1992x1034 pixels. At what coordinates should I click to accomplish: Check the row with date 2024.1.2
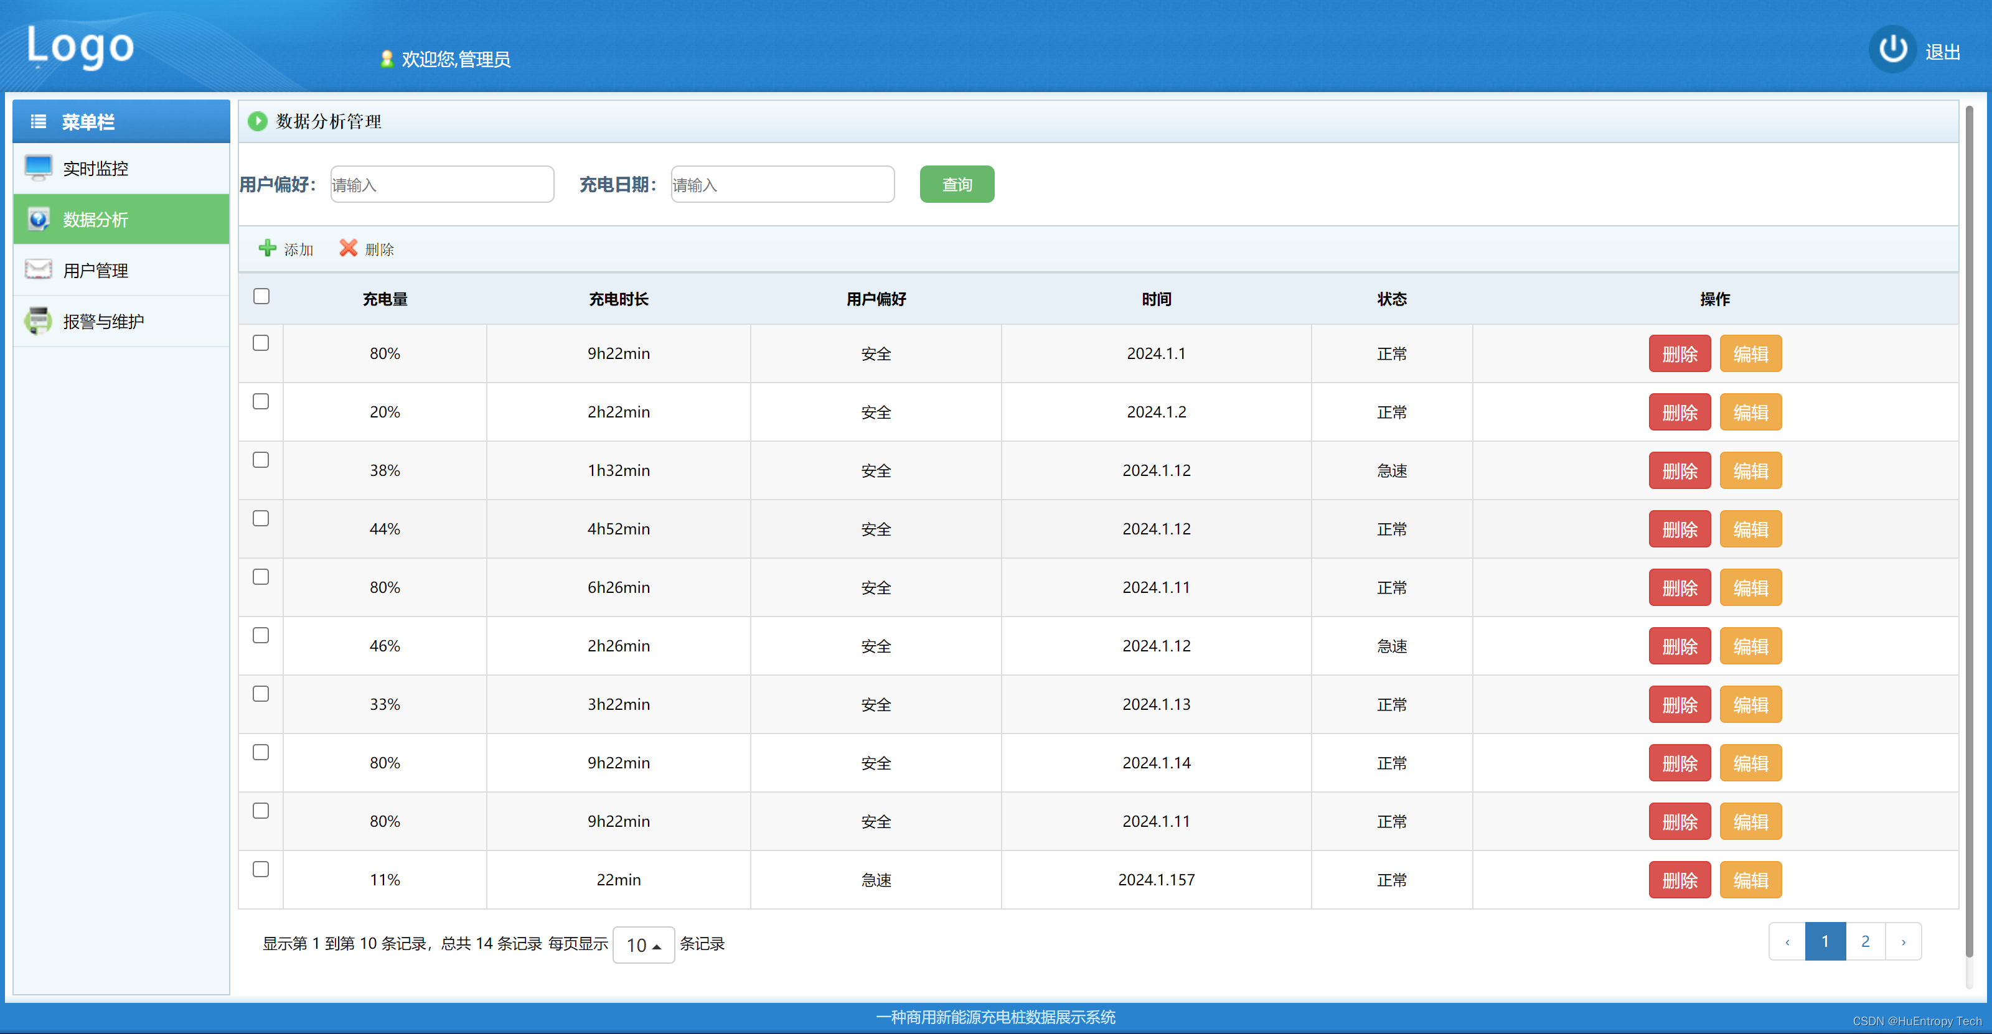(261, 402)
